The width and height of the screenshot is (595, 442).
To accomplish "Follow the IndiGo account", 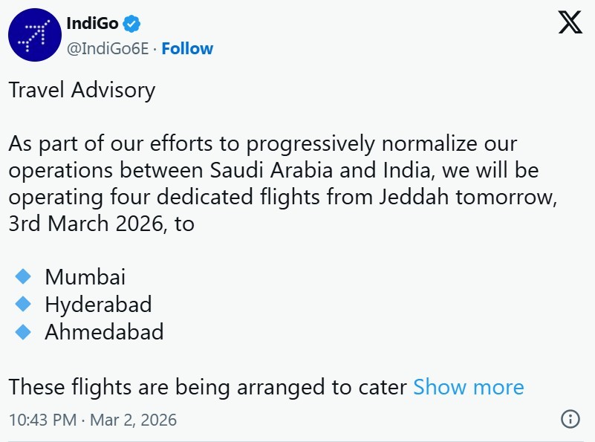I will (187, 49).
